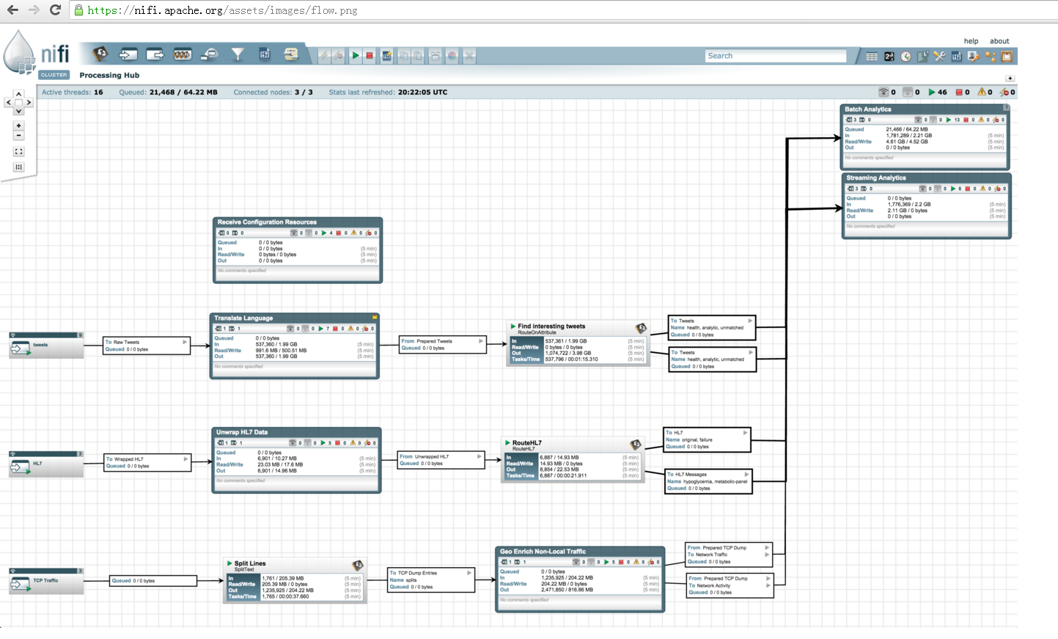Open the Bulletin Board icon
The width and height of the screenshot is (1058, 639).
(x=1007, y=56)
